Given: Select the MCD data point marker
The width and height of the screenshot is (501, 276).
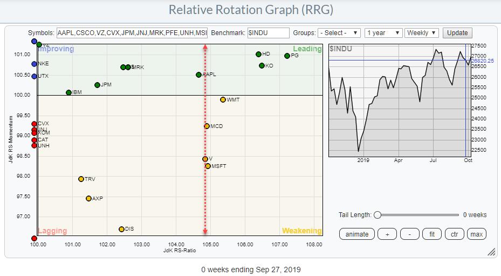Looking at the screenshot, I should click(x=207, y=126).
